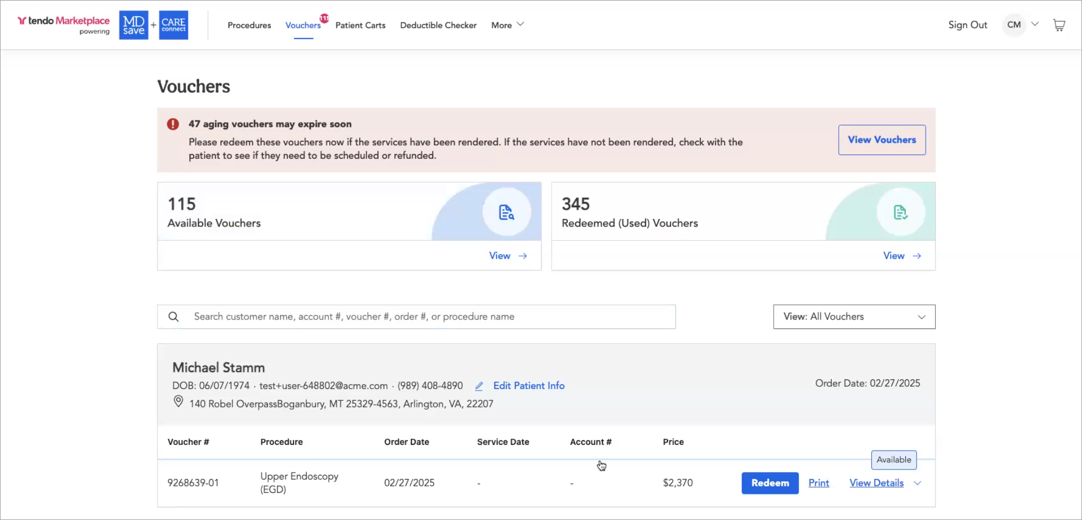1082x520 pixels.
Task: Click the Print link for voucher 9268639-01
Action: coord(818,483)
